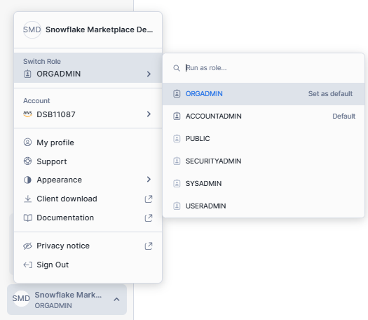The height and width of the screenshot is (320, 368).
Task: Click the role badge icon beside ORGADMIN in Switch Role
Action: click(x=27, y=74)
